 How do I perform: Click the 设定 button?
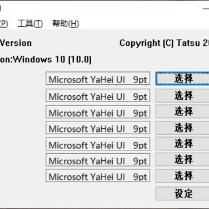click(182, 193)
